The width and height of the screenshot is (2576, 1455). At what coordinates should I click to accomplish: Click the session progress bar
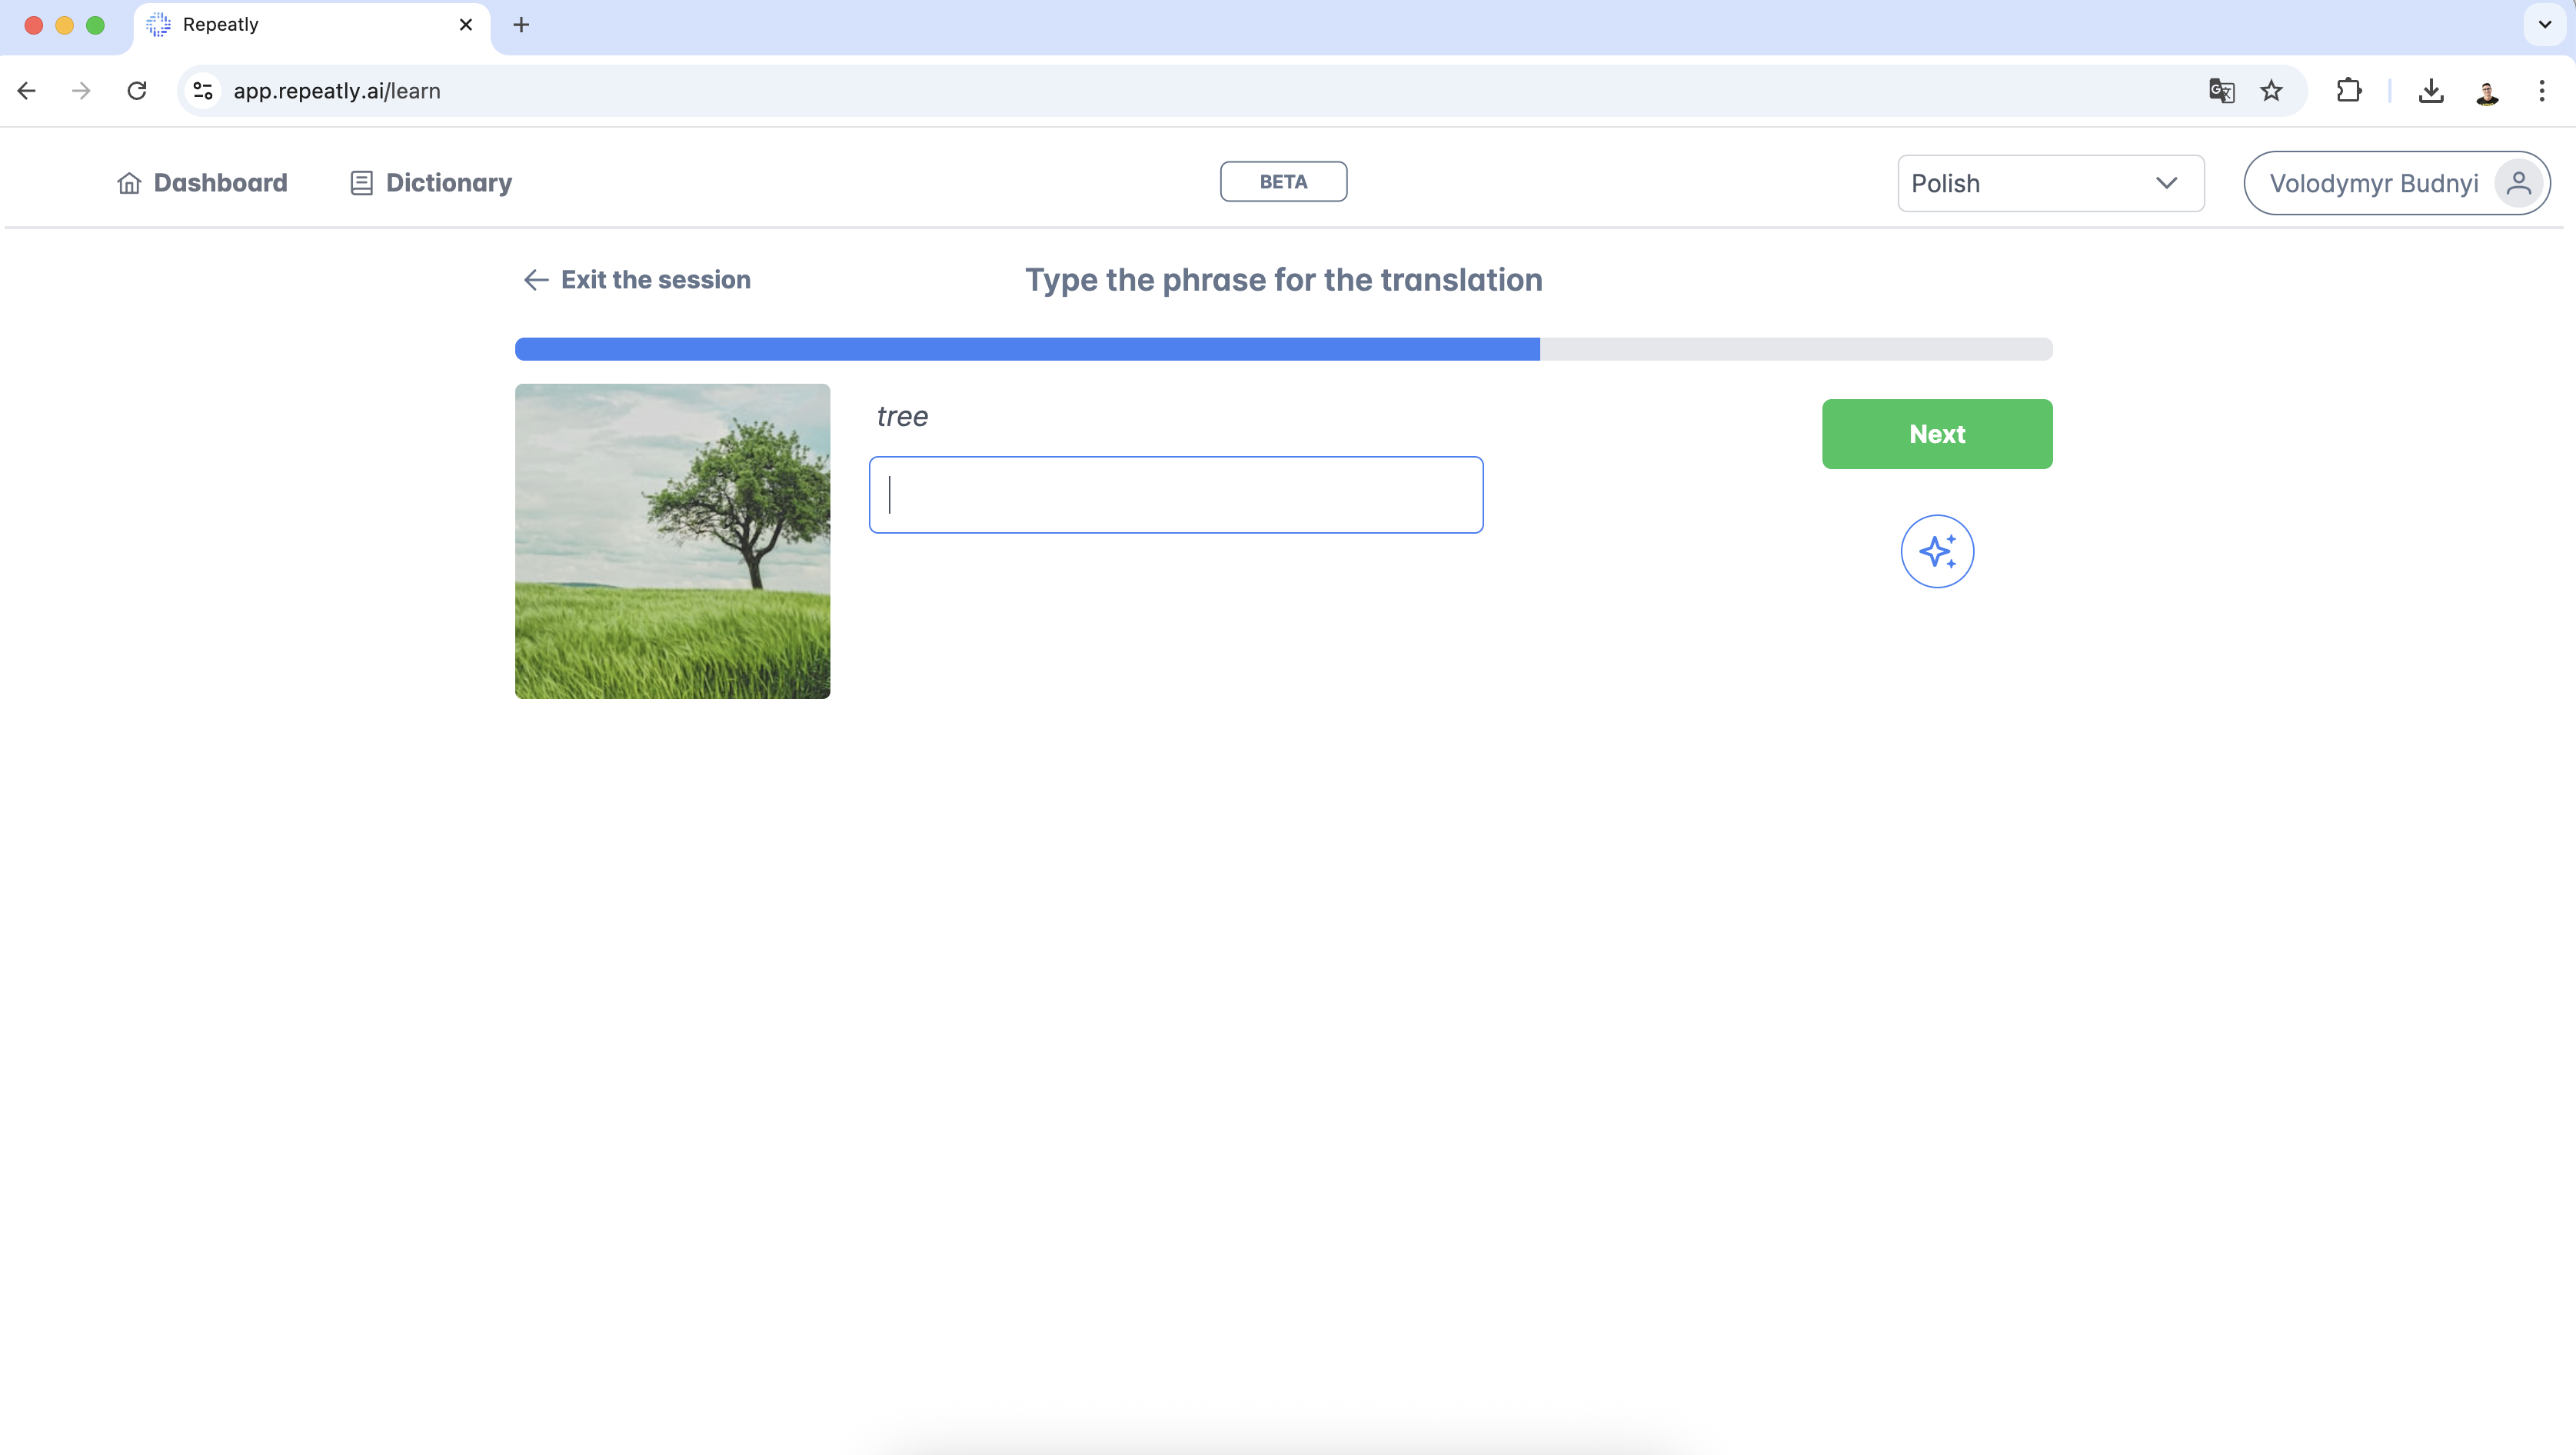coord(1283,349)
